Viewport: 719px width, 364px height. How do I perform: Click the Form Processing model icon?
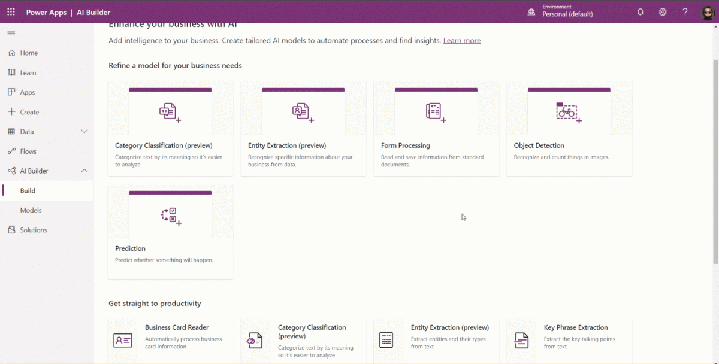(436, 112)
